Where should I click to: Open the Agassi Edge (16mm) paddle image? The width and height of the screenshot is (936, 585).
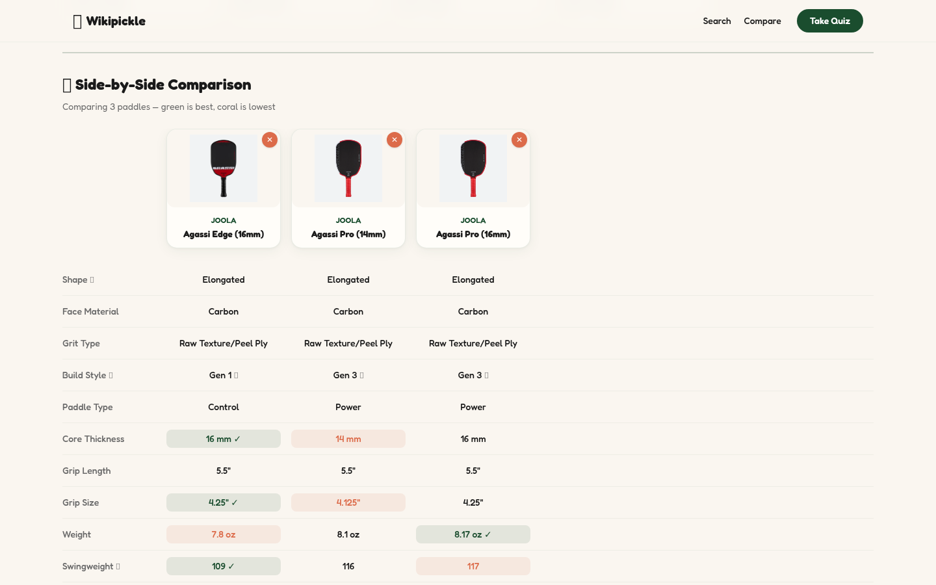click(224, 168)
